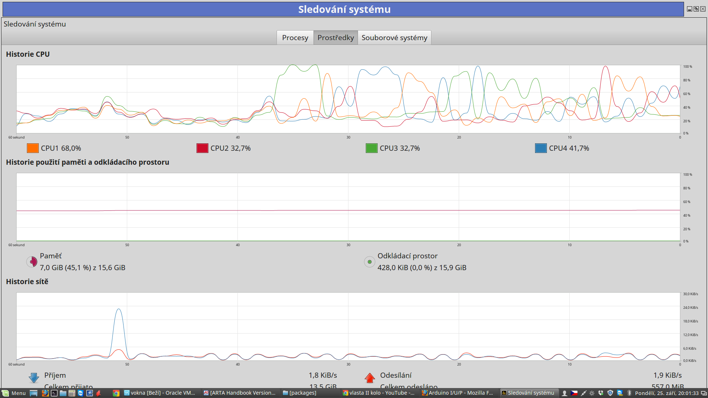Click the Czech keyboard layout flag
This screenshot has width=708, height=398.
click(574, 393)
